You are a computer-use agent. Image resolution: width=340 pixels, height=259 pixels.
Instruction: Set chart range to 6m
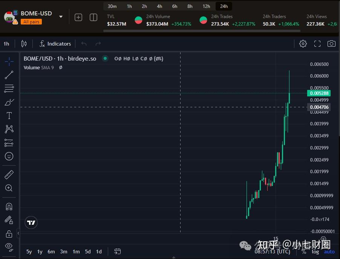pos(51,251)
